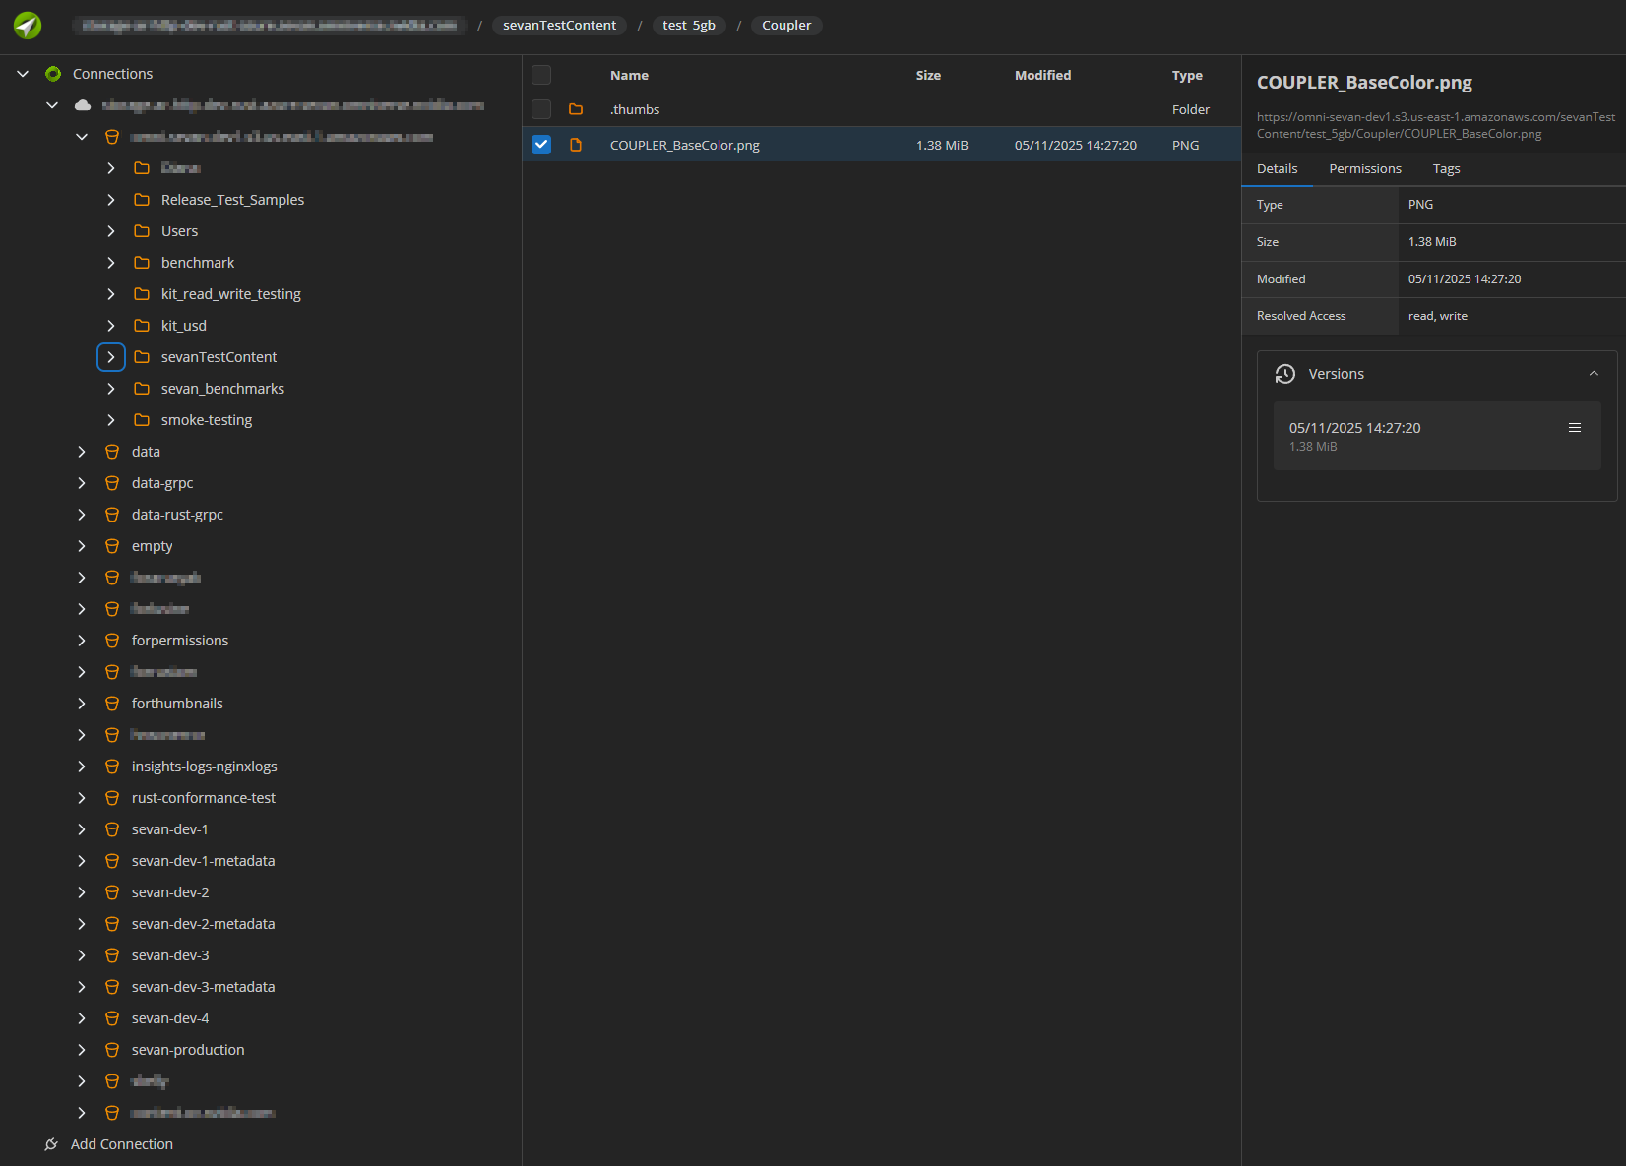The image size is (1626, 1166).
Task: Click the Release_Test_Samples folder icon
Action: (142, 200)
